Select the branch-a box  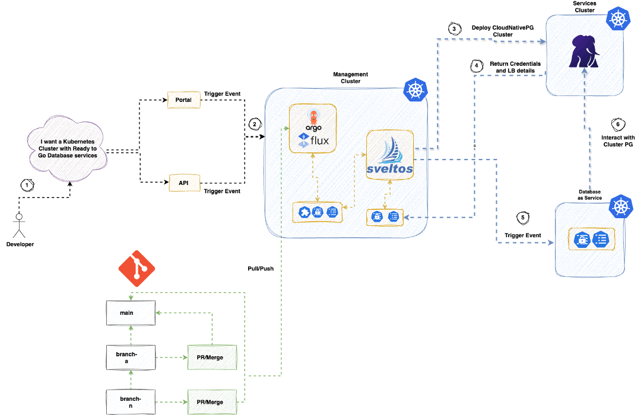click(x=131, y=357)
